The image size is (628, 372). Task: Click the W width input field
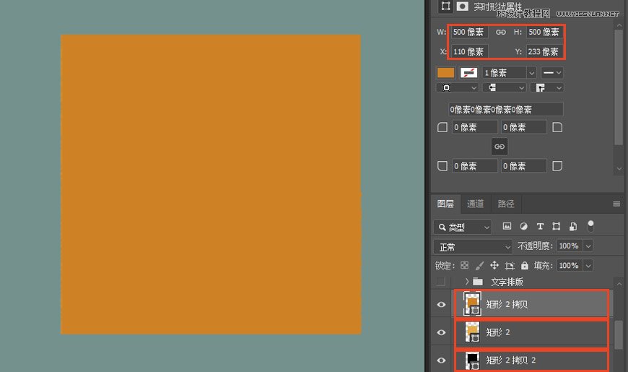(x=469, y=33)
